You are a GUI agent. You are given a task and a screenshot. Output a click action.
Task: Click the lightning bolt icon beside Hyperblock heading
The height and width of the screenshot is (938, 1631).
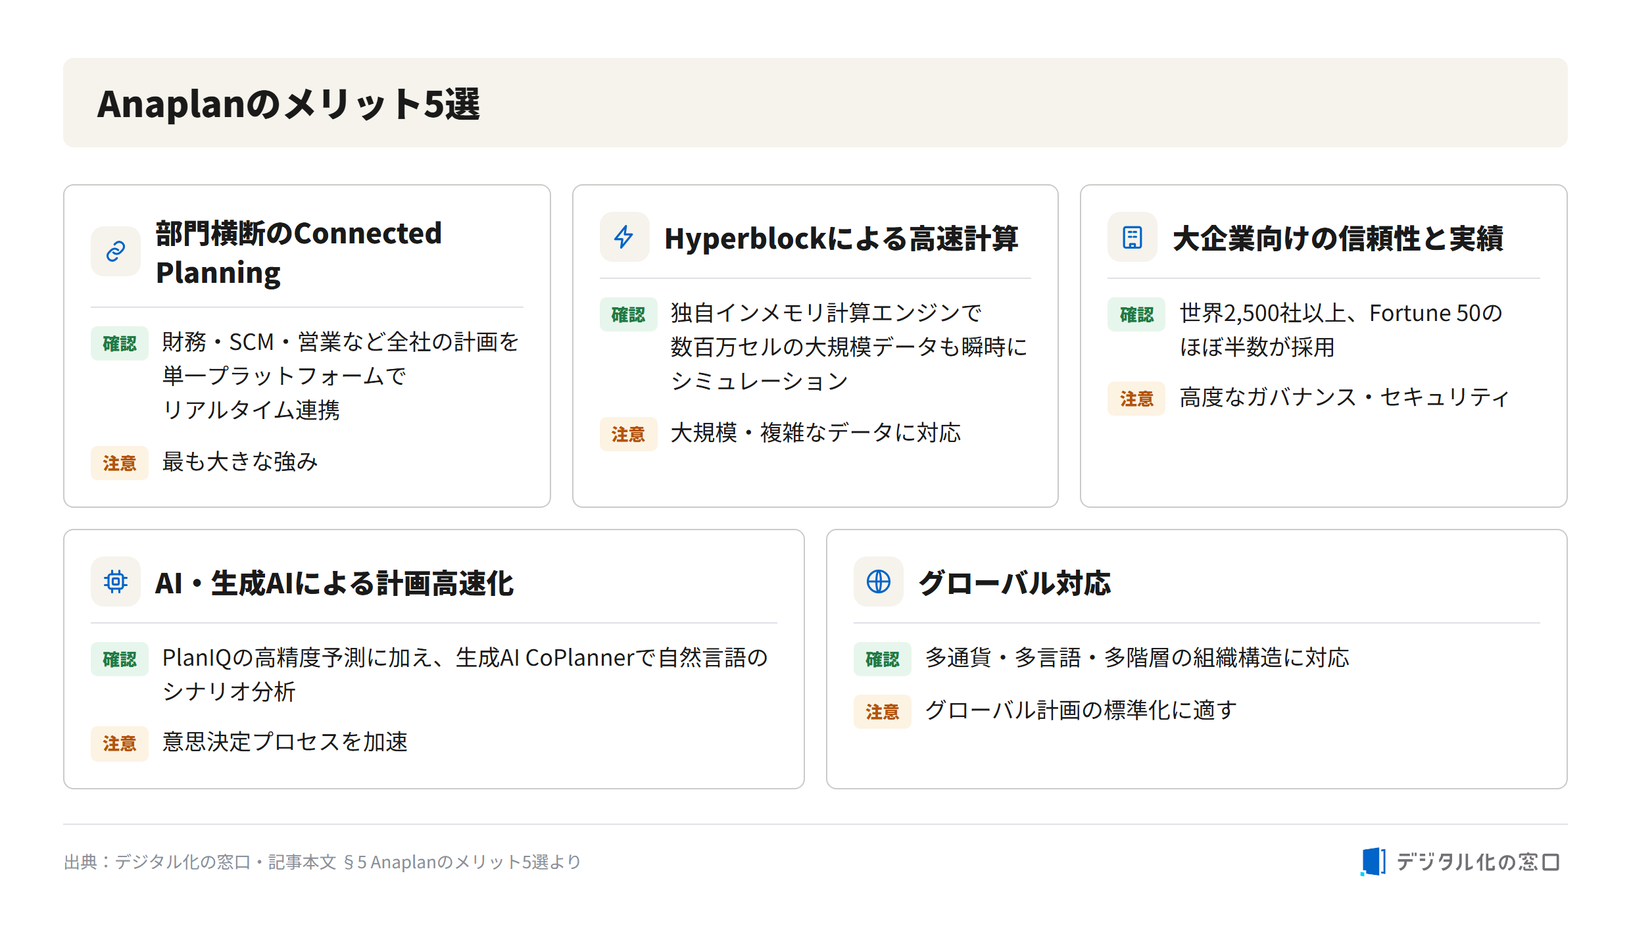pyautogui.click(x=624, y=237)
